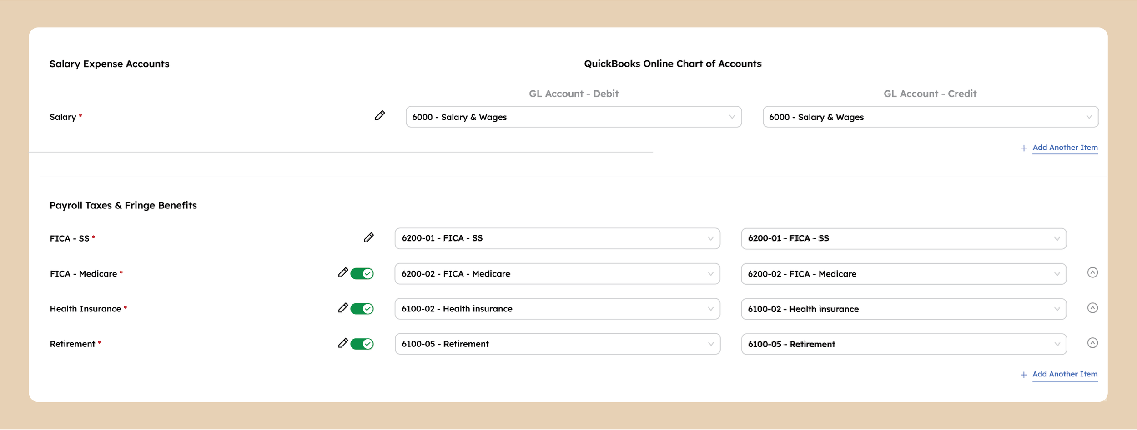Open Salary debit account dropdown
Screen dimensions: 1137x430
(x=574, y=117)
